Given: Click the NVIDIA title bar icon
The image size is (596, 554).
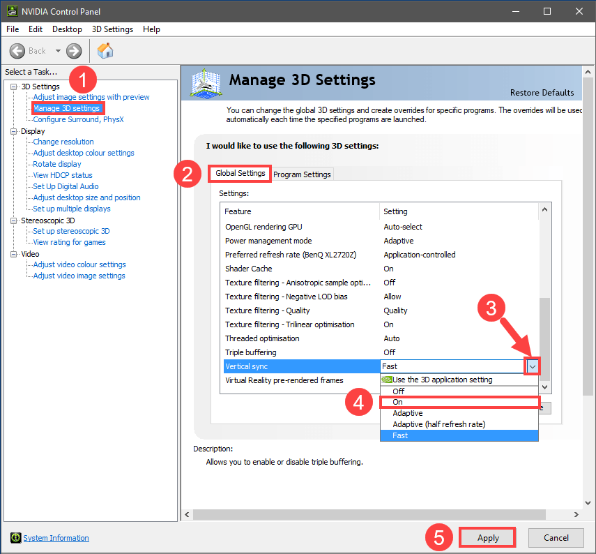Looking at the screenshot, I should [x=12, y=11].
